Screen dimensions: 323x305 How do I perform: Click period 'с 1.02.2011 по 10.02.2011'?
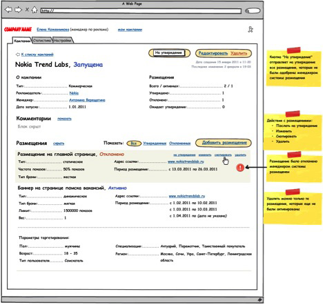(193, 203)
